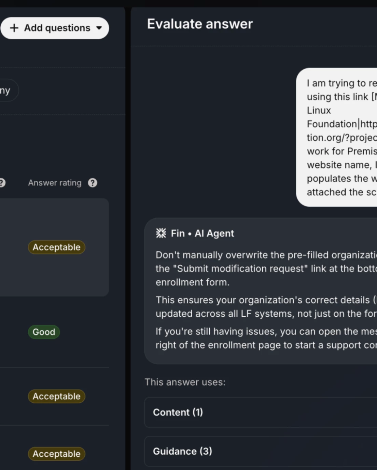The image size is (377, 470).
Task: Click the Add questions button label
Action: click(x=57, y=28)
